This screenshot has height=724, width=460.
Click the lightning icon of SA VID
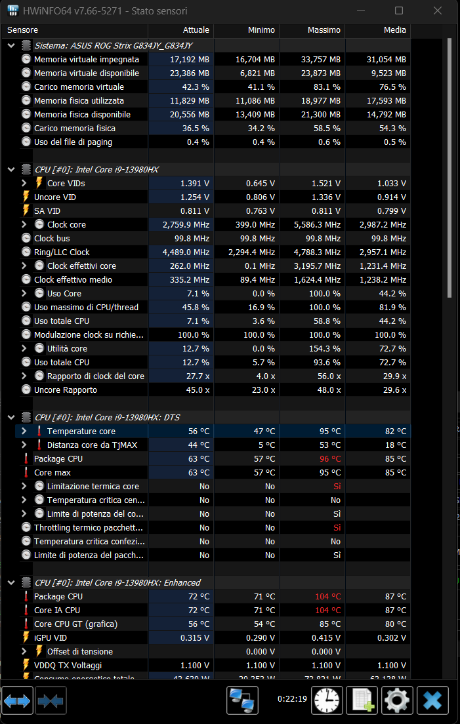point(26,211)
